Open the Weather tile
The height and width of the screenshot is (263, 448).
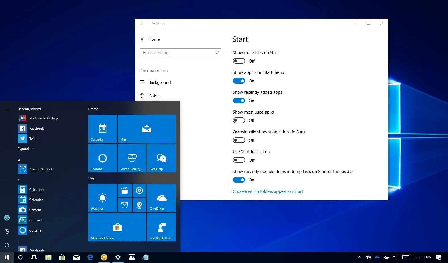(103, 198)
